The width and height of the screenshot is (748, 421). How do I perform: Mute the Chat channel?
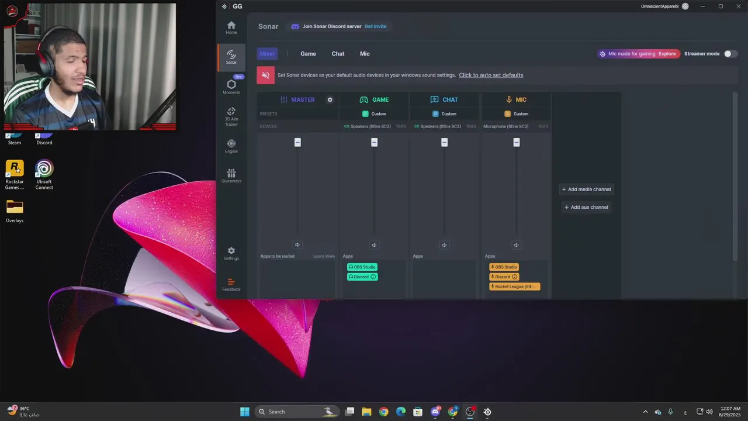point(444,245)
